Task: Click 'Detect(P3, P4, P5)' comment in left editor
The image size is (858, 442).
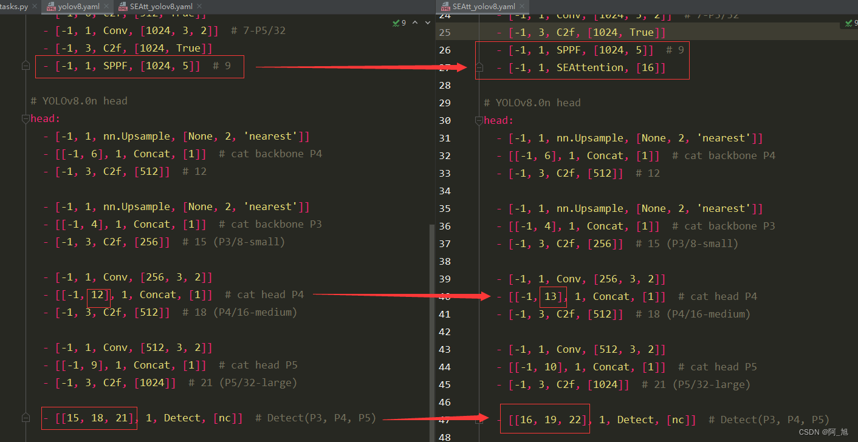Action: coord(316,418)
